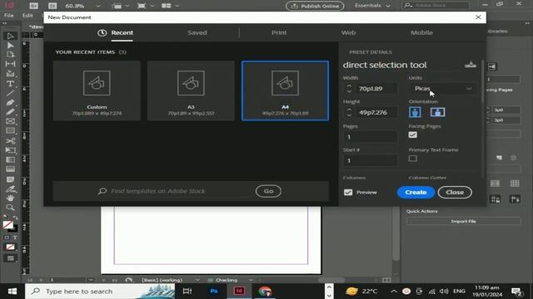Image resolution: width=533 pixels, height=299 pixels.
Task: Select the Direct Selection tool arrow
Action: tap(10, 46)
